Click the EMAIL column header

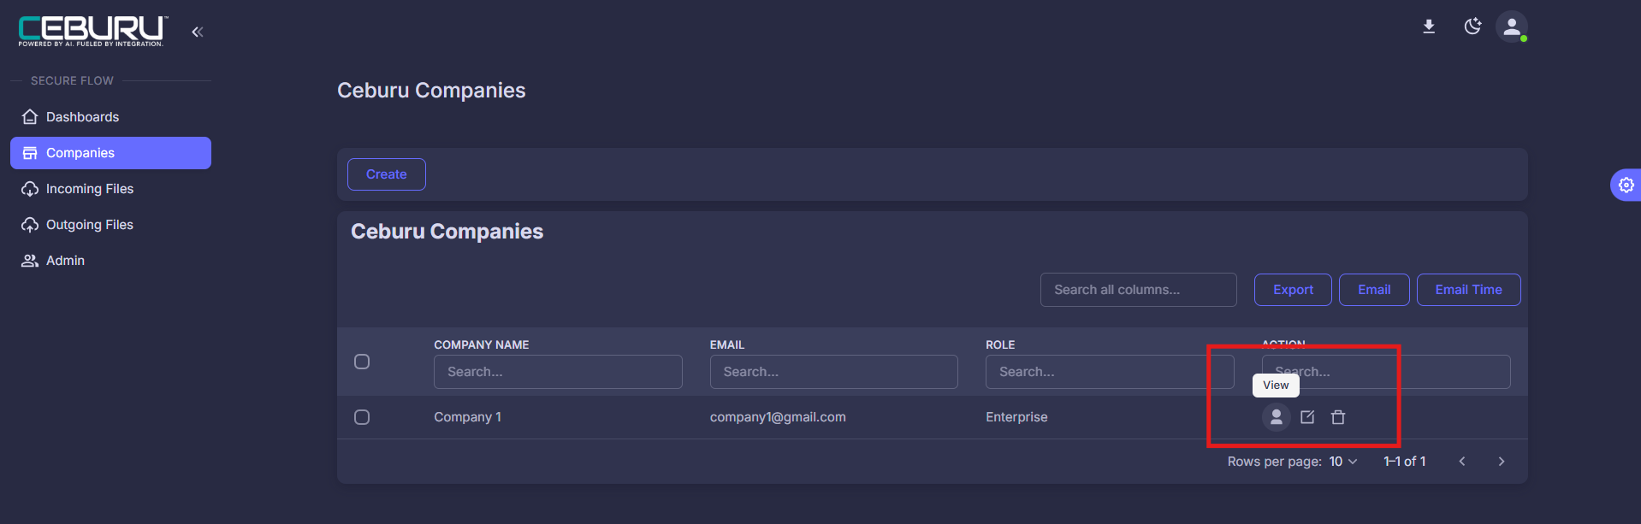click(x=727, y=344)
